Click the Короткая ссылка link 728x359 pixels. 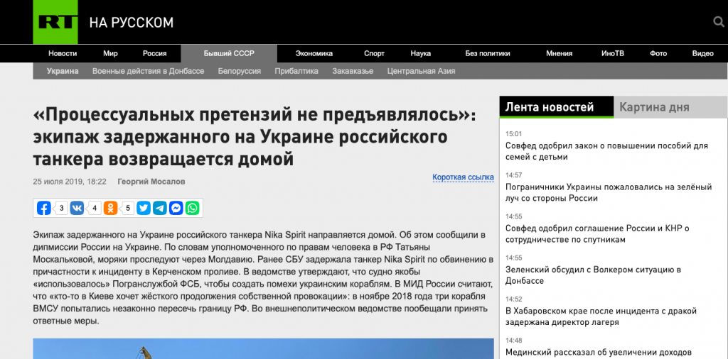click(463, 177)
